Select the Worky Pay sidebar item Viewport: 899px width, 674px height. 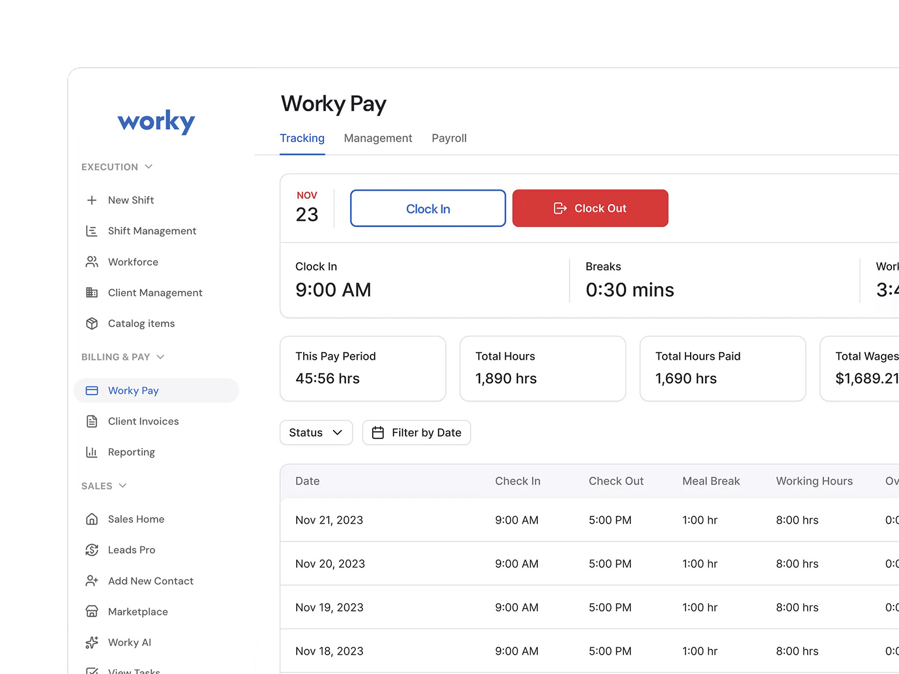[156, 391]
